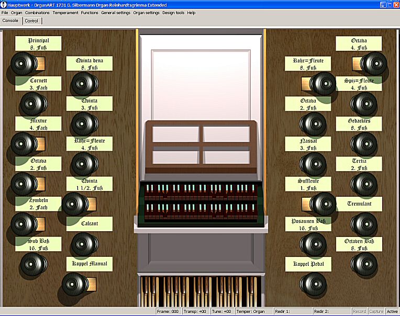Viewport: 400px width, 316px height.
Task: Push in the Mixtur 4 Fach stop knob
Action: click(24, 144)
